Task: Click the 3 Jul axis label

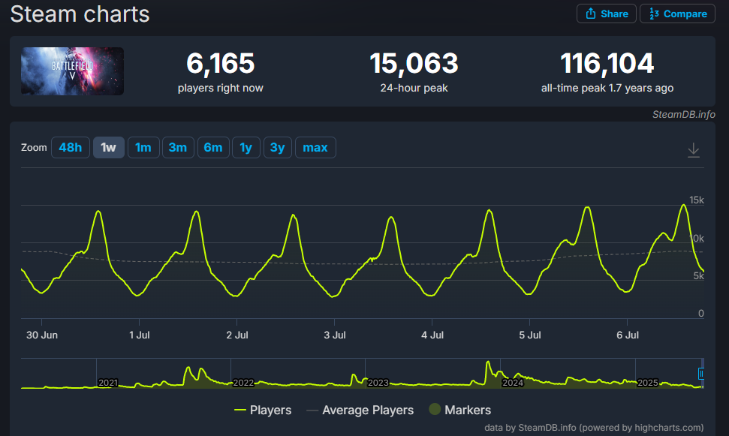Action: (x=335, y=335)
